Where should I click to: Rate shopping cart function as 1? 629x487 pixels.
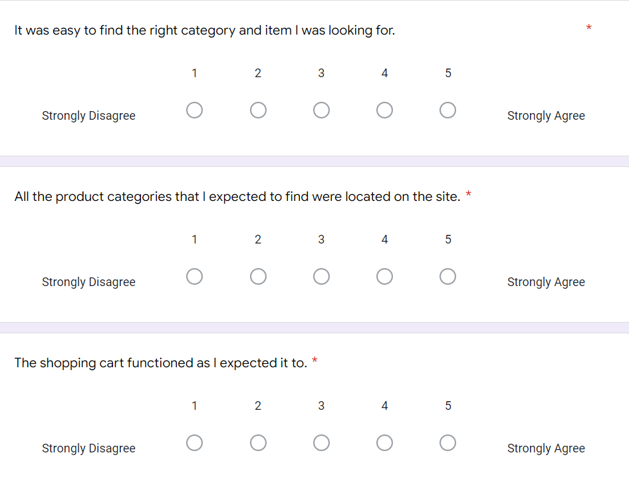tap(195, 443)
